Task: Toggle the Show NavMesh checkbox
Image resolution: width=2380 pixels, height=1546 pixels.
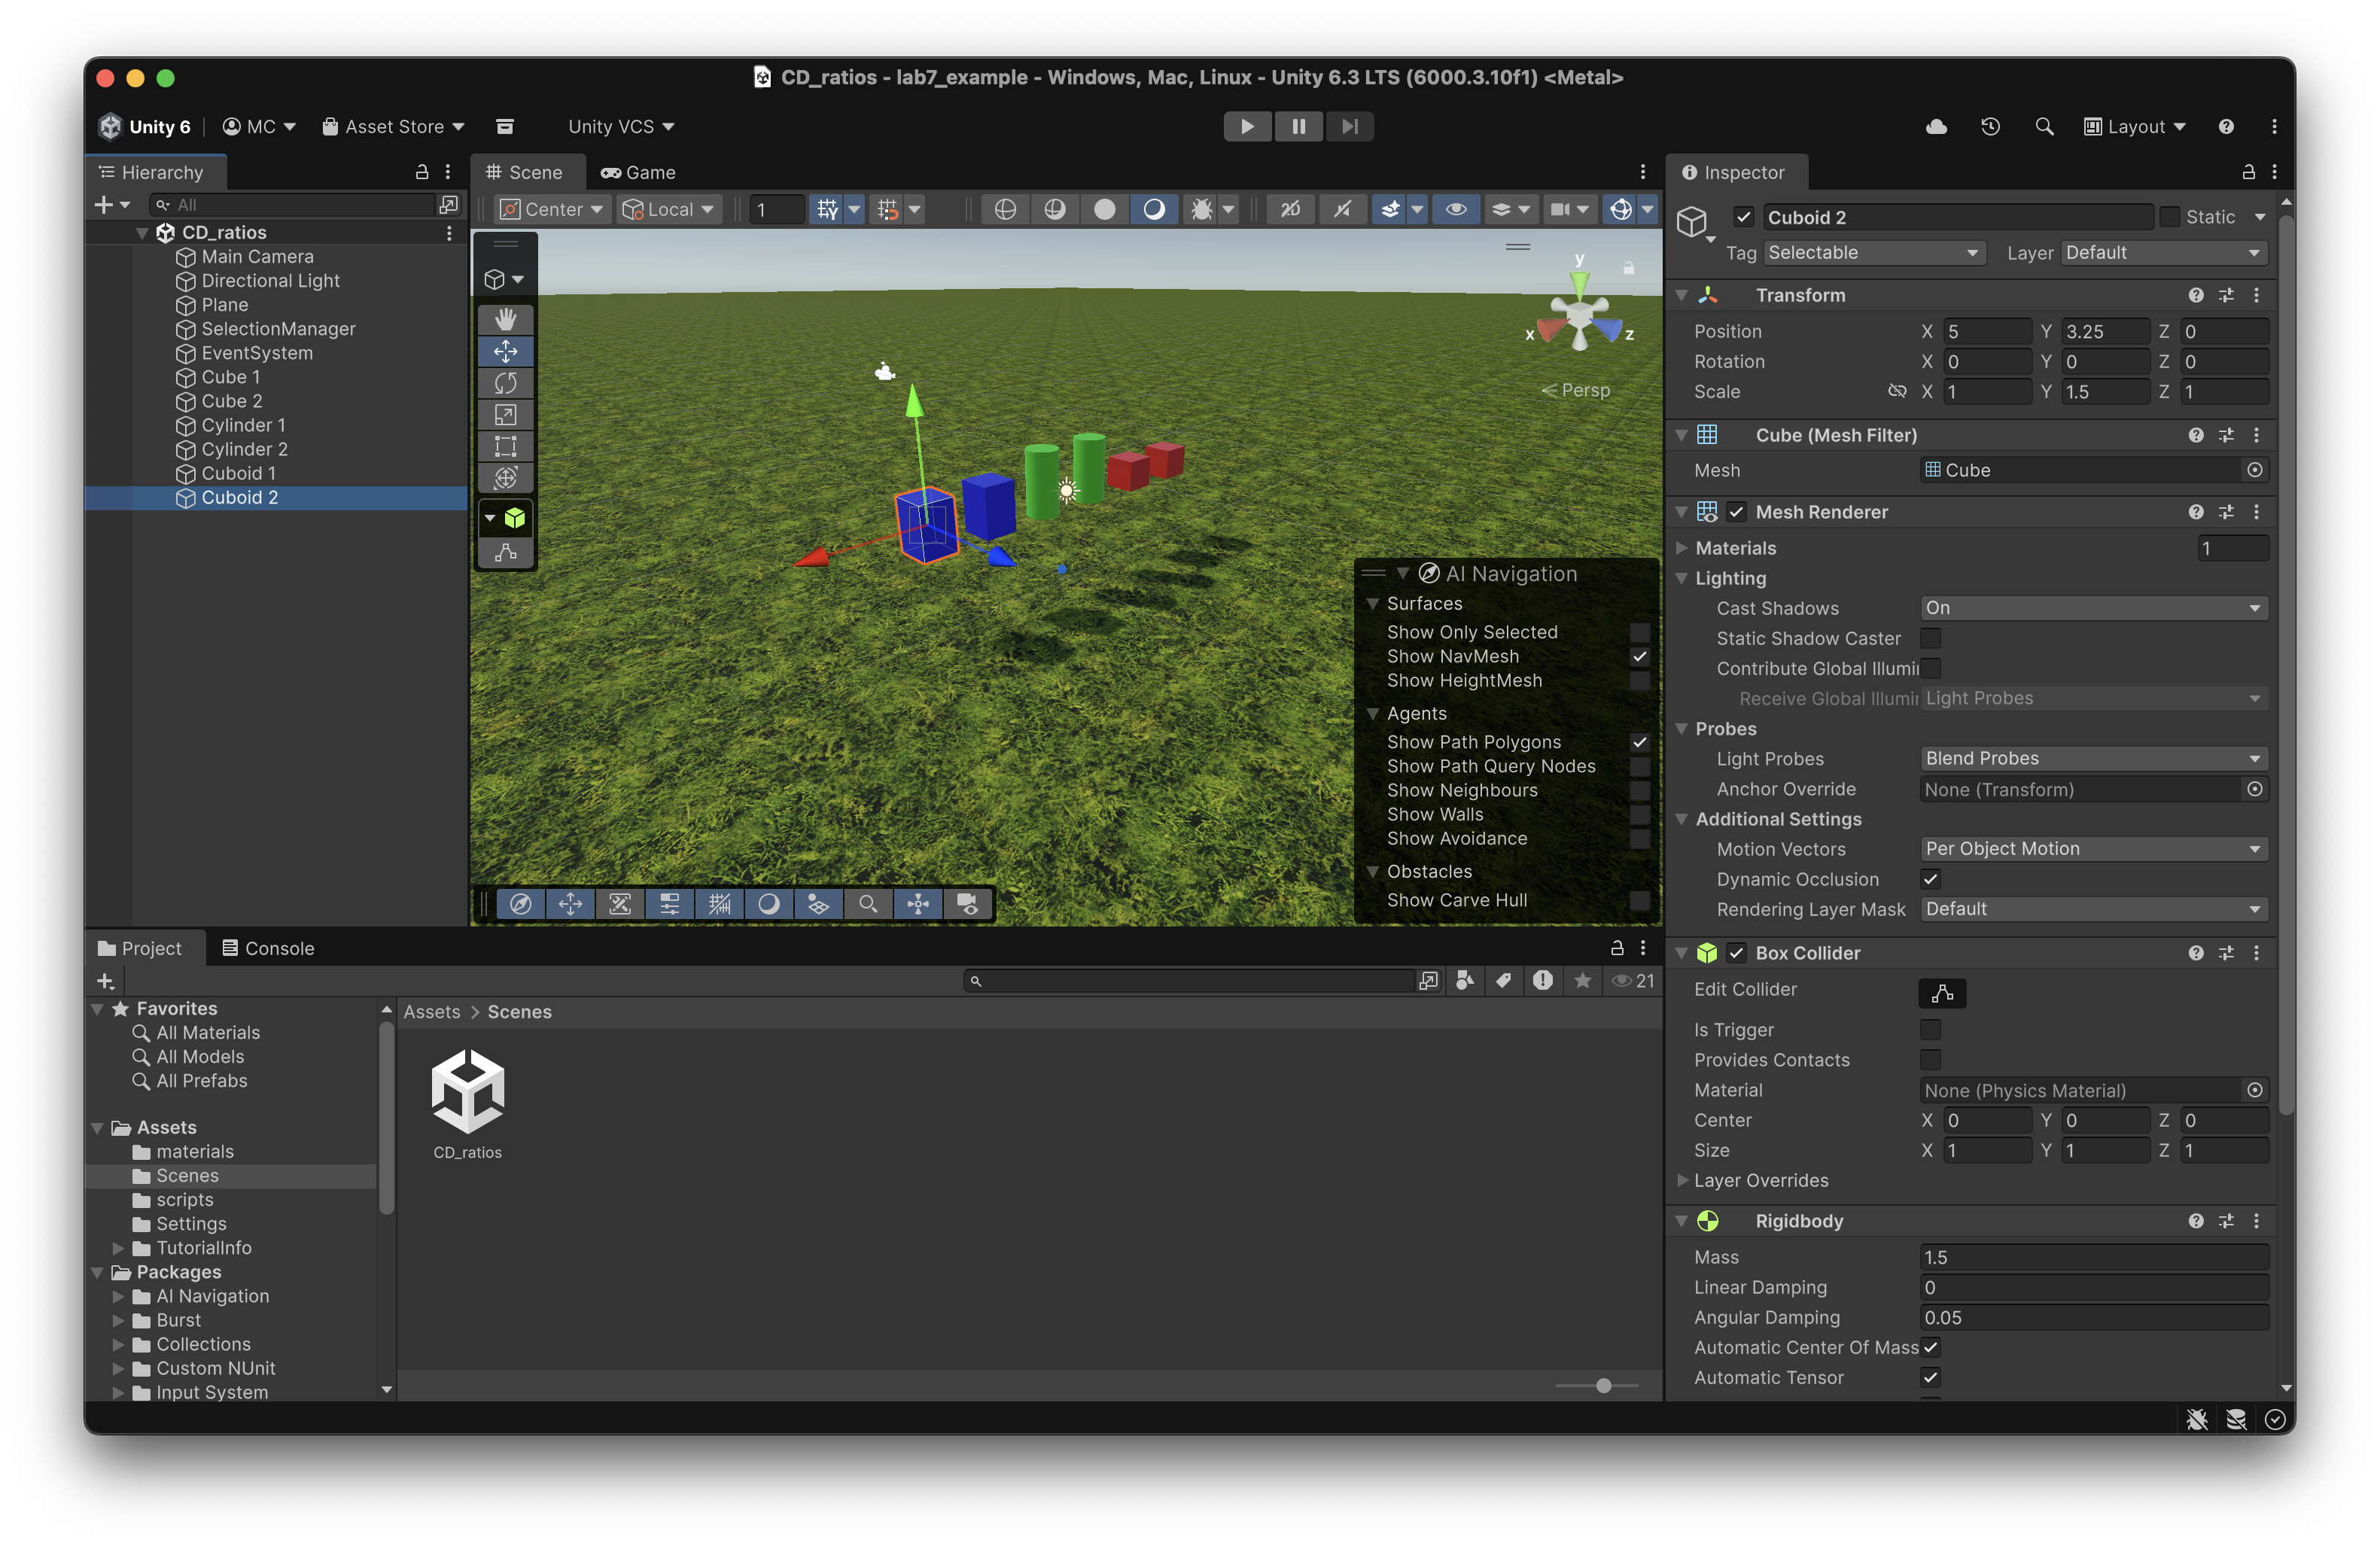Action: pyautogui.click(x=1639, y=657)
